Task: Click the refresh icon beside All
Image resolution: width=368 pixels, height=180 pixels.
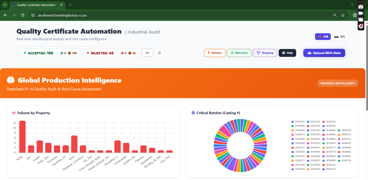Action: [x=159, y=53]
